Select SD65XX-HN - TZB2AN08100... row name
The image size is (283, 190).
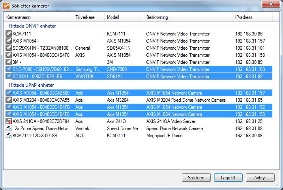[42, 48]
